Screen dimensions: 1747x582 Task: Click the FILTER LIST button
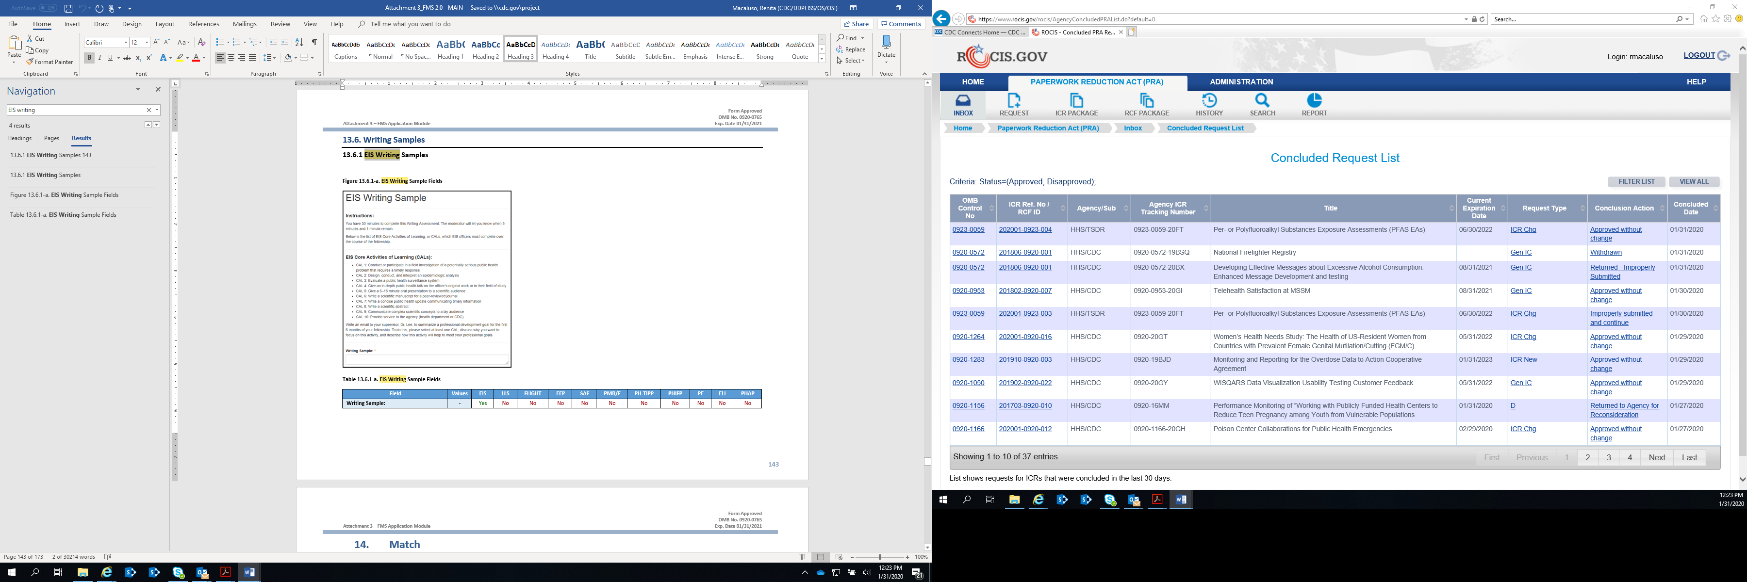tap(1636, 181)
